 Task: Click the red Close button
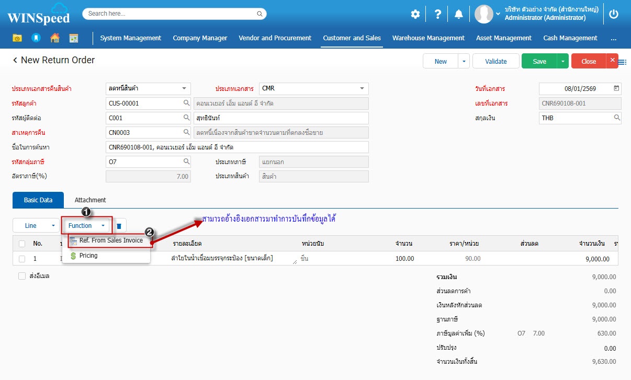pyautogui.click(x=589, y=61)
